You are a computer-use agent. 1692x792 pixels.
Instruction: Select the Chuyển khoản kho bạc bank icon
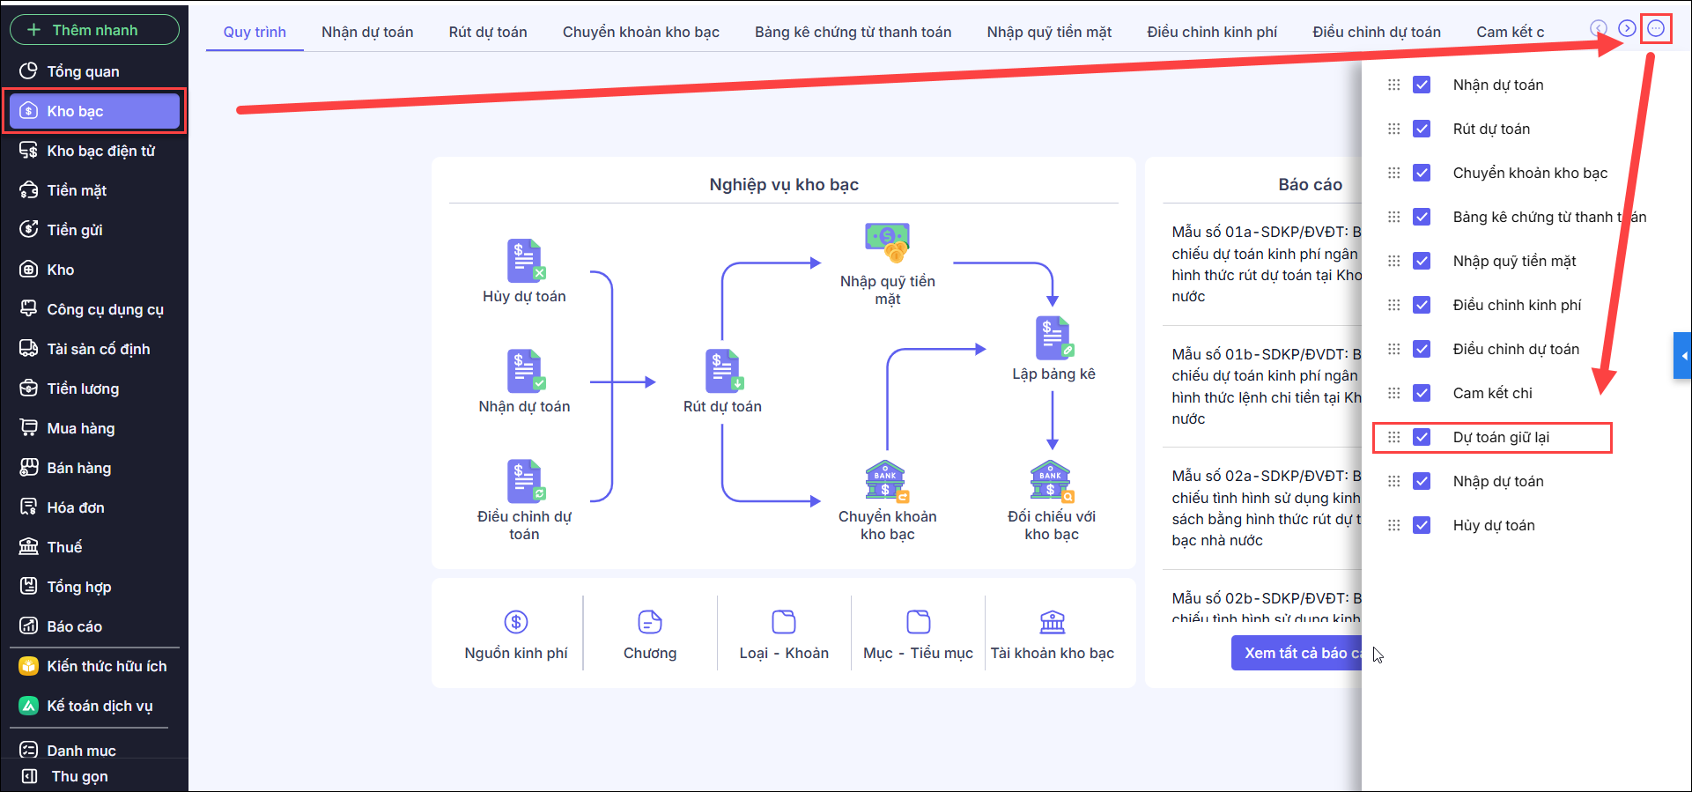(x=886, y=481)
